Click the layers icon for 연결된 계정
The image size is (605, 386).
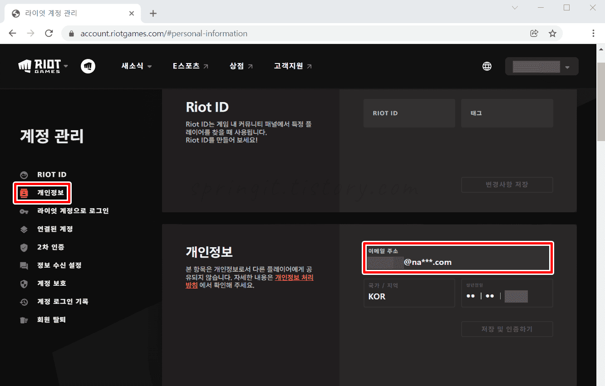coord(24,230)
